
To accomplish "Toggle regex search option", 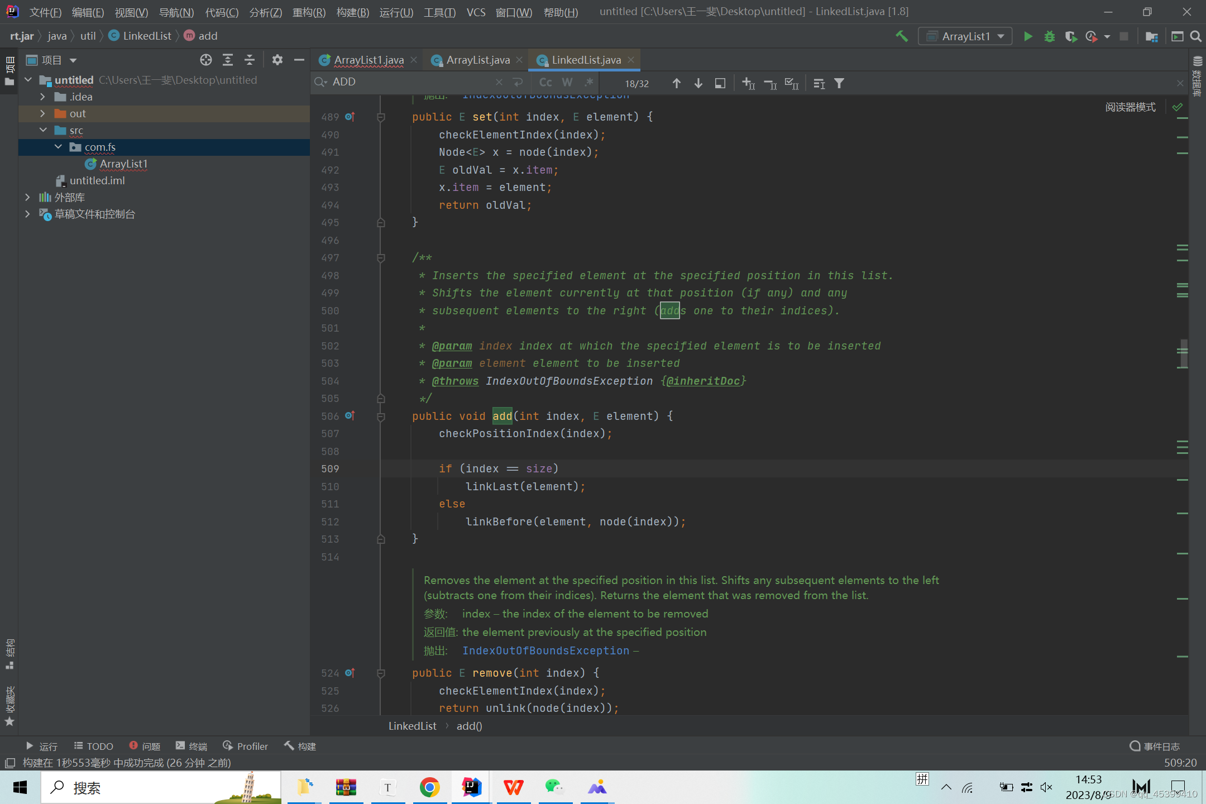I will click(x=588, y=83).
